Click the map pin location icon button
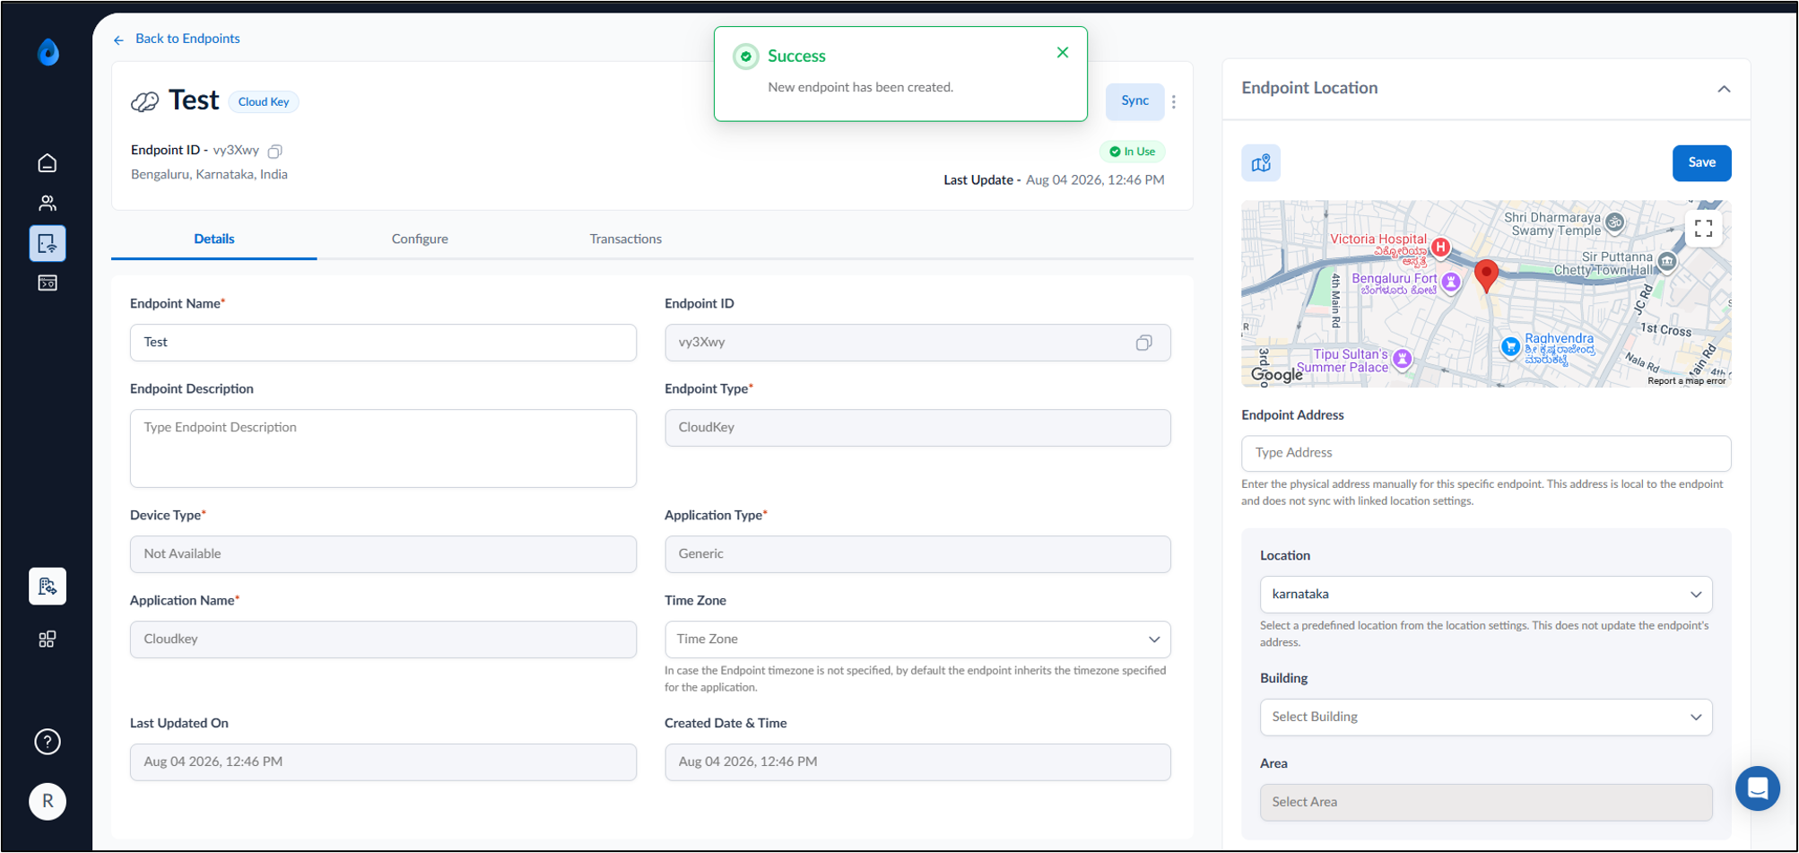Screen dimensions: 1799x853 [x=1261, y=162]
